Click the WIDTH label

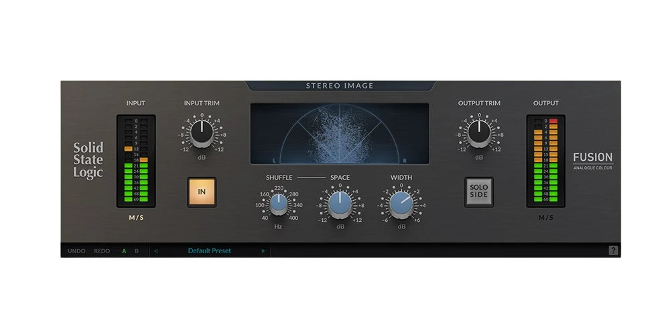[401, 178]
